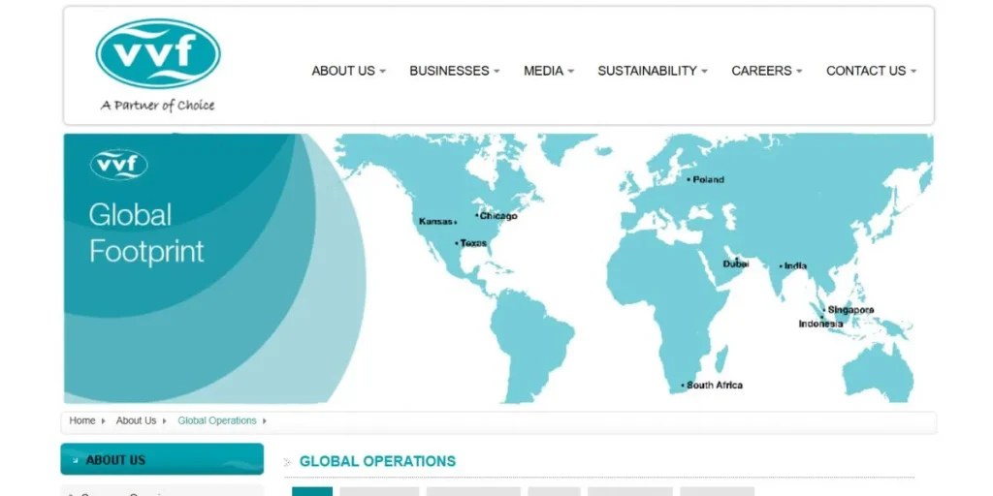Expand the Businesses dropdown arrow
This screenshot has width=993, height=496.
click(x=496, y=72)
